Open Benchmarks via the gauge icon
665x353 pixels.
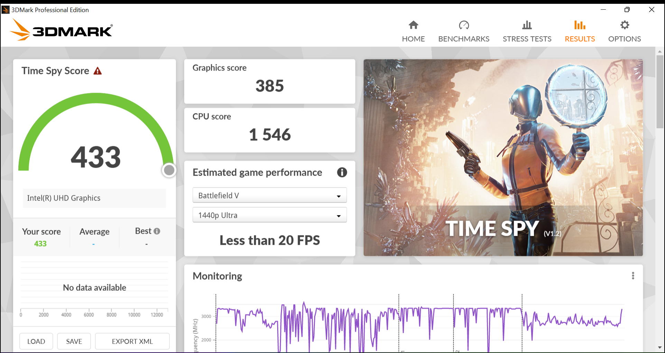(x=463, y=25)
